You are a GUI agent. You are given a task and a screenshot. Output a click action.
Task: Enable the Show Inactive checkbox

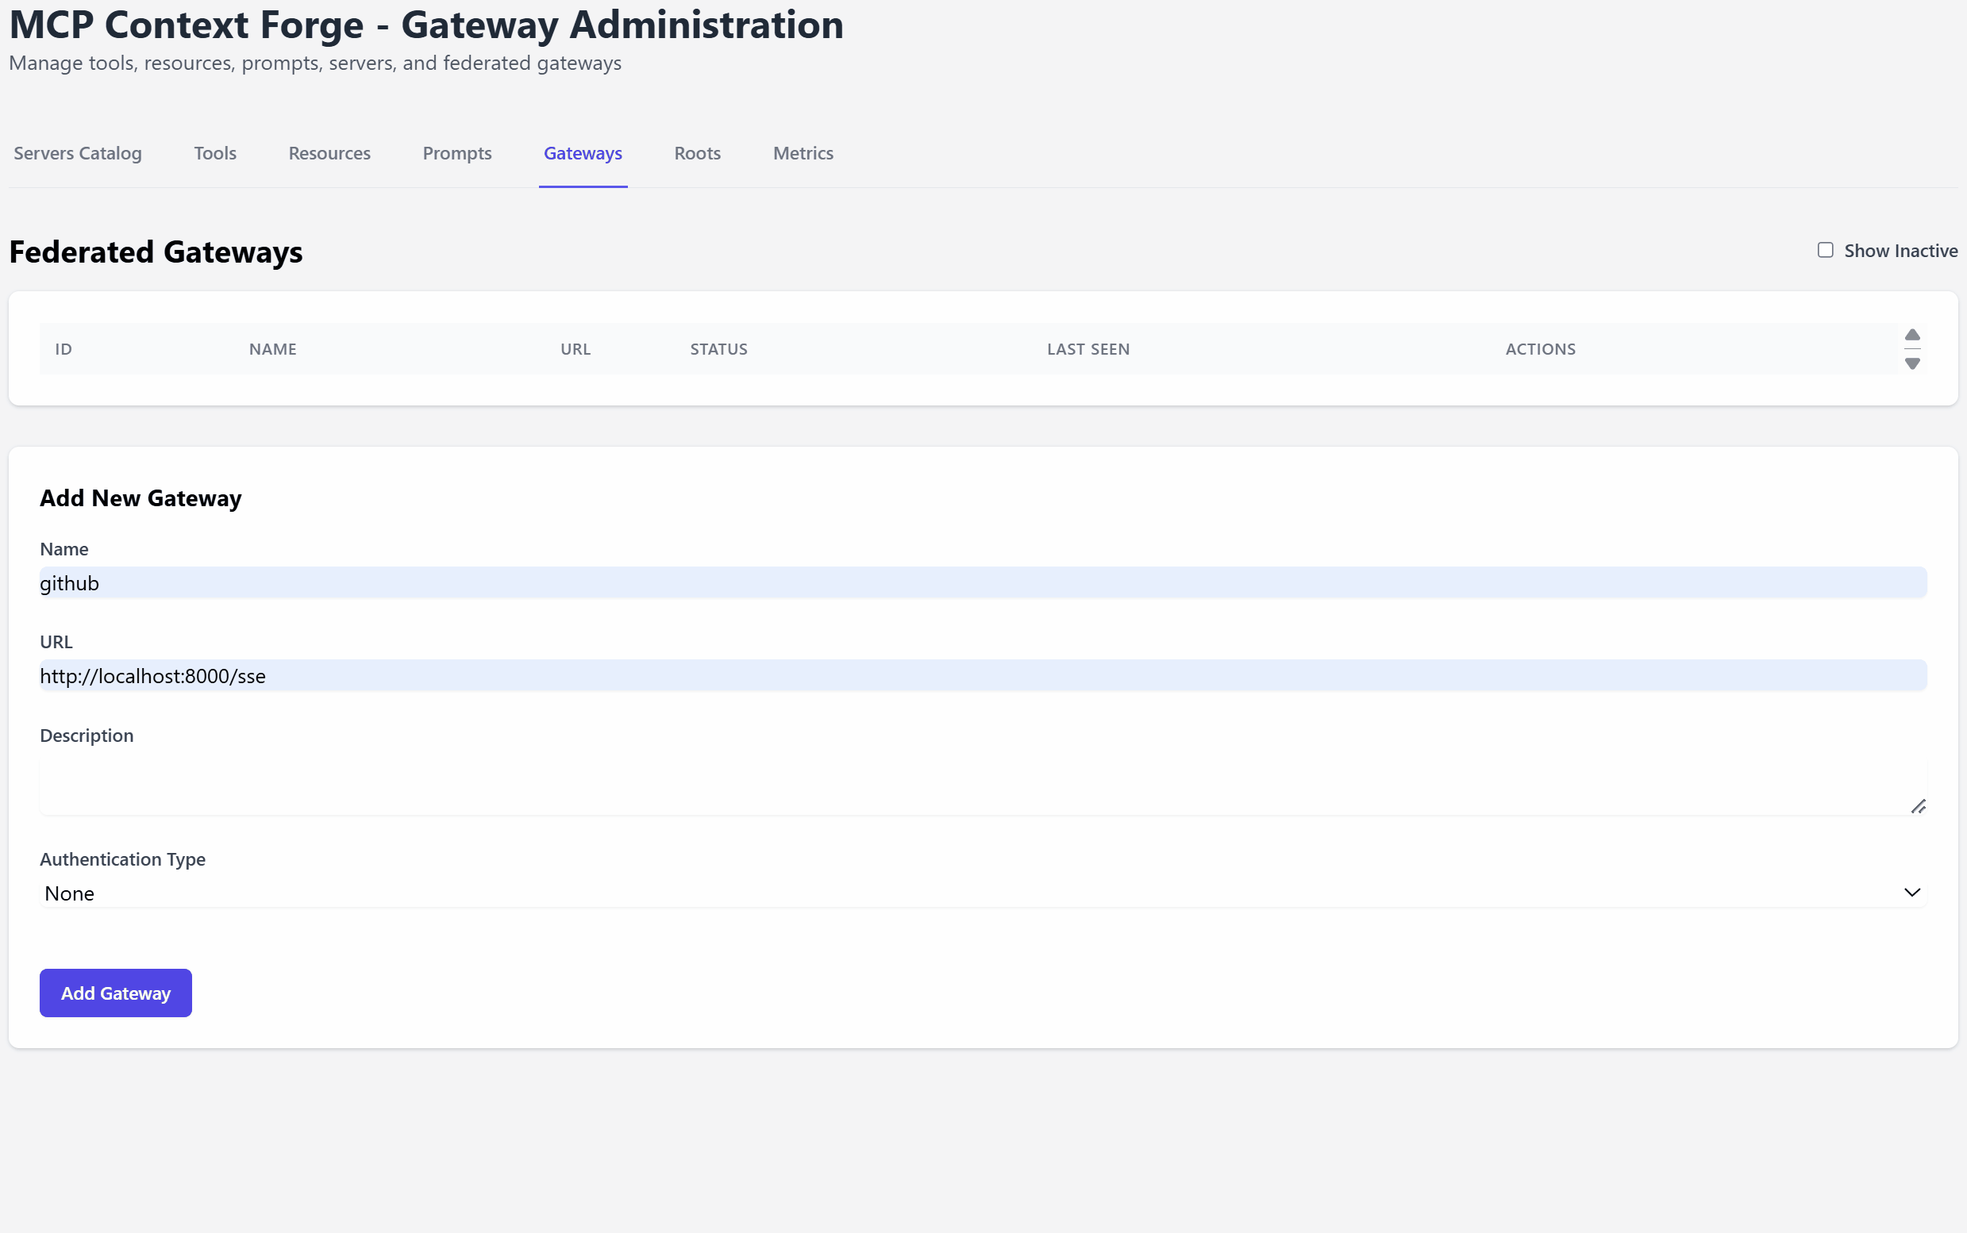[1825, 251]
